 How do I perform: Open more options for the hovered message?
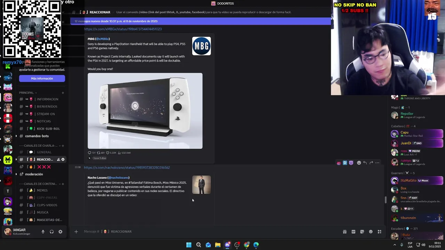378,163
